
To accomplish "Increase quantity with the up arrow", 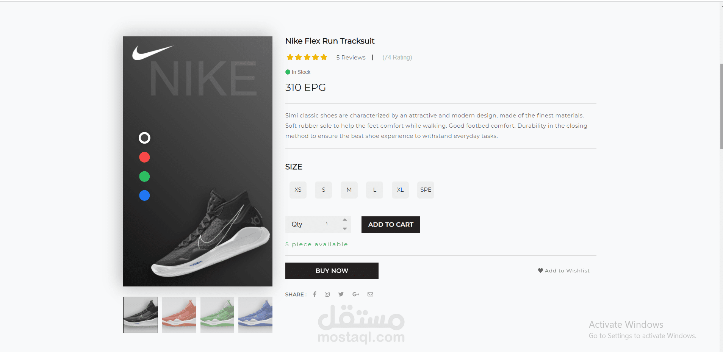I will point(345,220).
